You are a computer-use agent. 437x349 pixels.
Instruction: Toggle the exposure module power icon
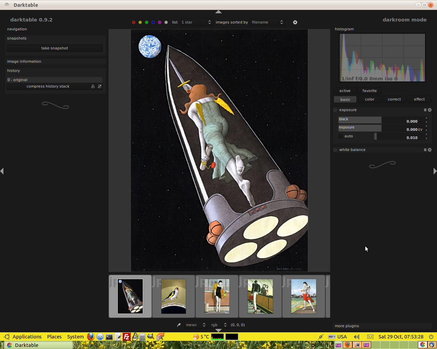[335, 110]
